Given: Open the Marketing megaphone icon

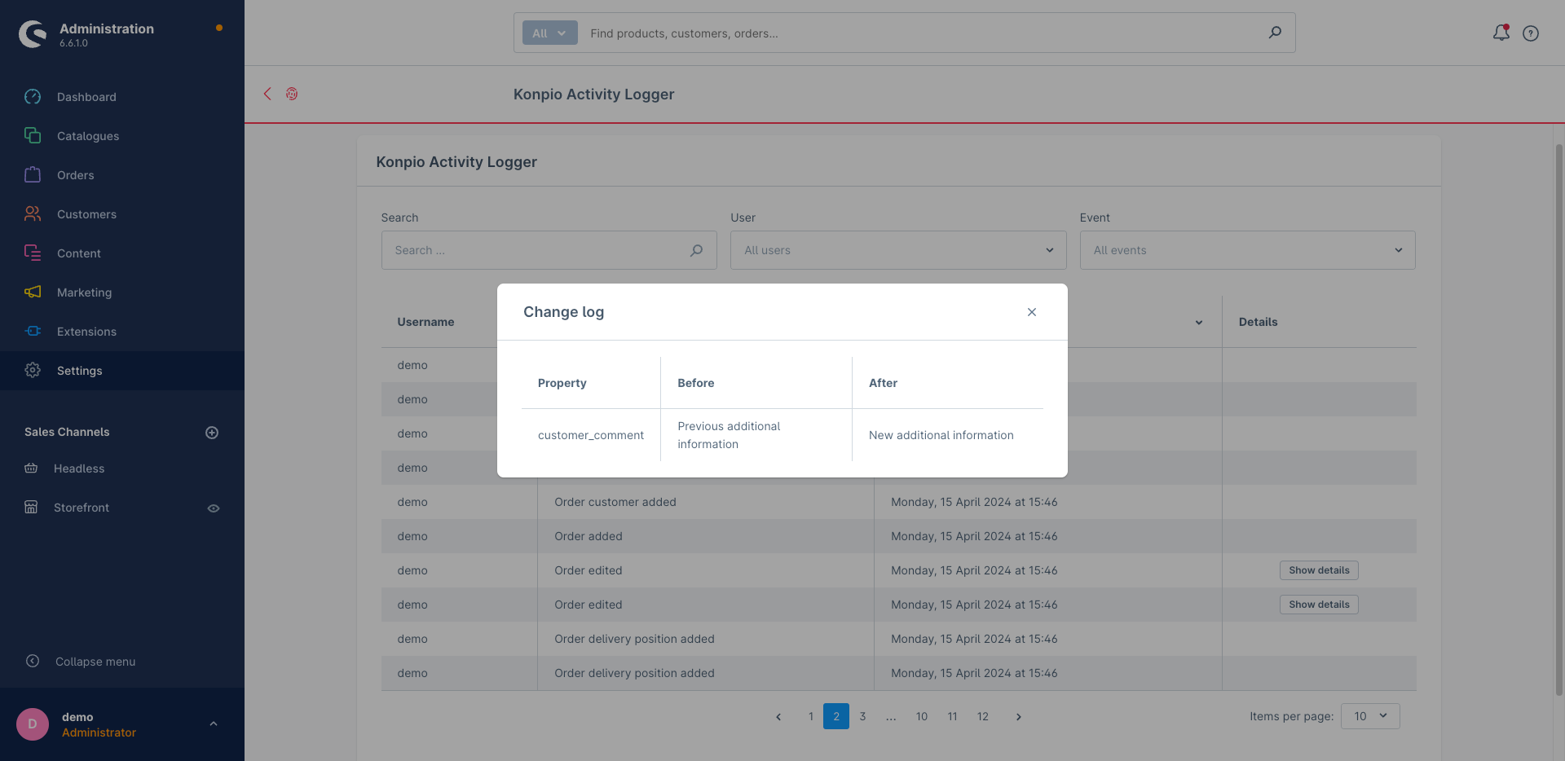Looking at the screenshot, I should coord(33,293).
